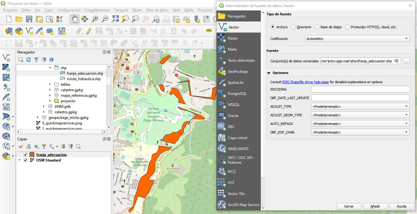This screenshot has height=214, width=417.
Task: Pan map to selection
Action: (x=85, y=19)
